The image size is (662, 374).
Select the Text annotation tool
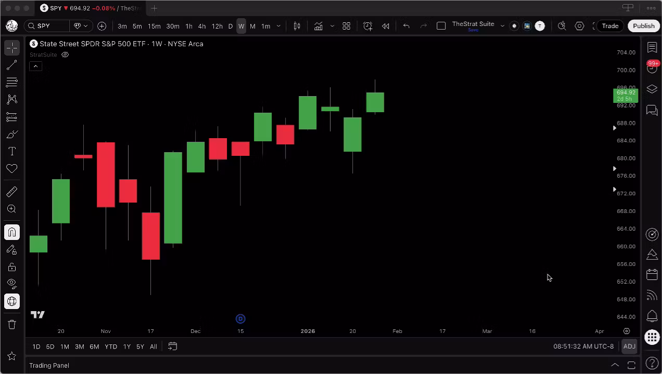pyautogui.click(x=11, y=151)
